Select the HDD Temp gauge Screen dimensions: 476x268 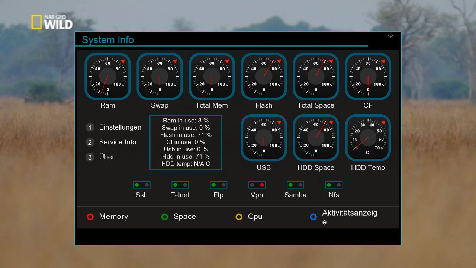tap(368, 138)
